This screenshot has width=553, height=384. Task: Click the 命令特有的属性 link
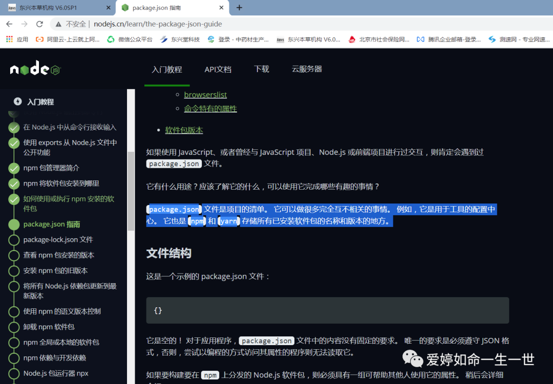click(x=210, y=109)
